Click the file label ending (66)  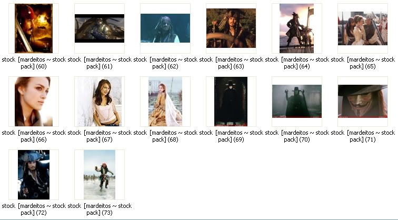click(x=34, y=136)
